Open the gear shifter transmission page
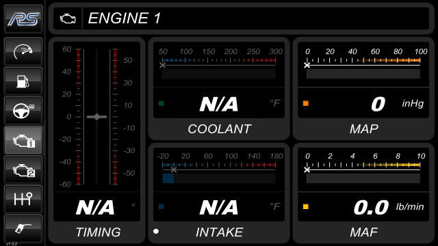 click(x=23, y=199)
